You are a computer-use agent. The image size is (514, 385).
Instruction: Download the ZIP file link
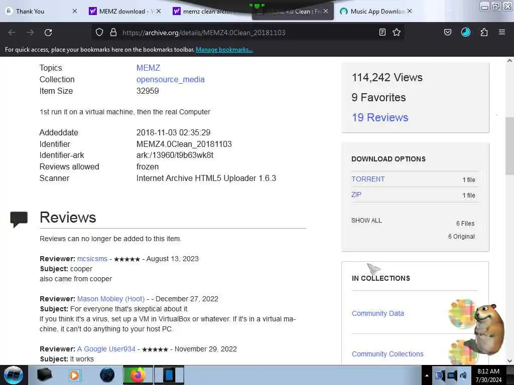click(356, 195)
